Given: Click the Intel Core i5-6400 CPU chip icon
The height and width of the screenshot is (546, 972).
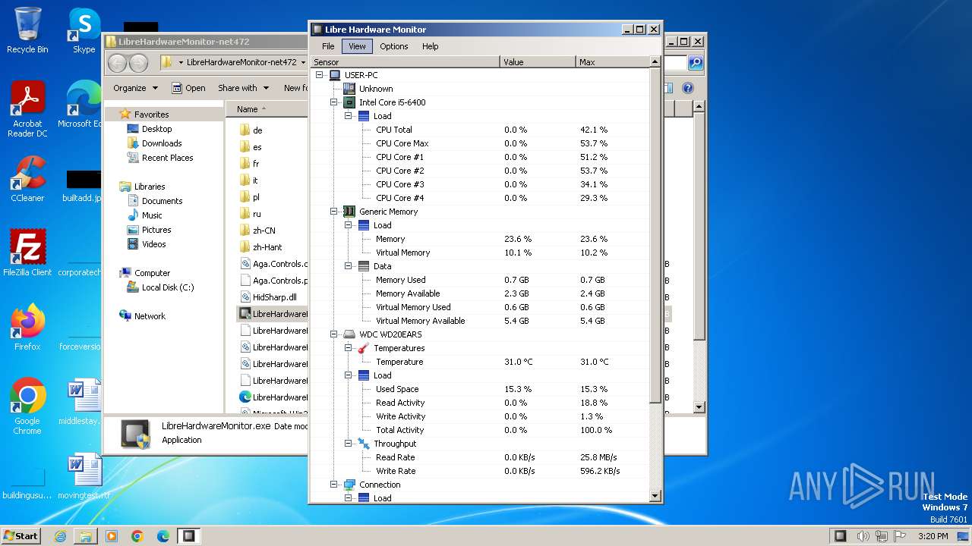Looking at the screenshot, I should pyautogui.click(x=349, y=102).
